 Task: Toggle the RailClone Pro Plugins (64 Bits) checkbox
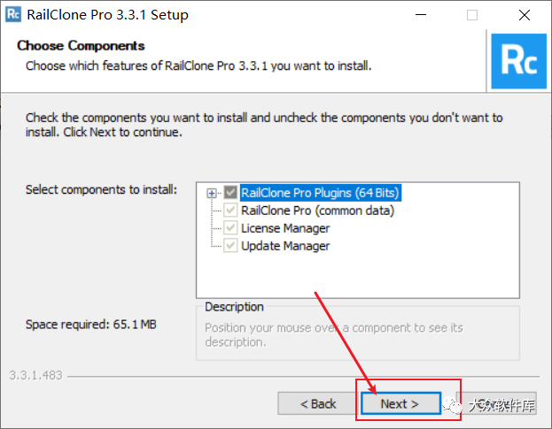pyautogui.click(x=230, y=193)
